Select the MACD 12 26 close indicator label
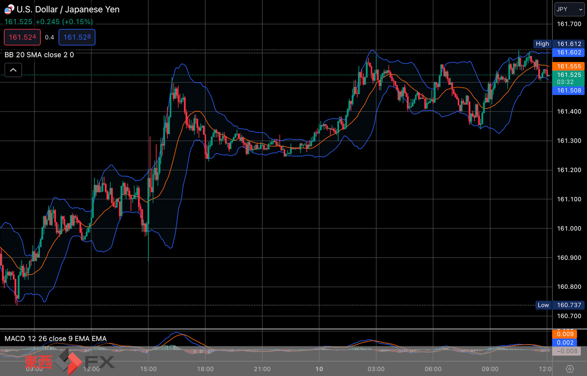587x376 pixels. pos(56,338)
